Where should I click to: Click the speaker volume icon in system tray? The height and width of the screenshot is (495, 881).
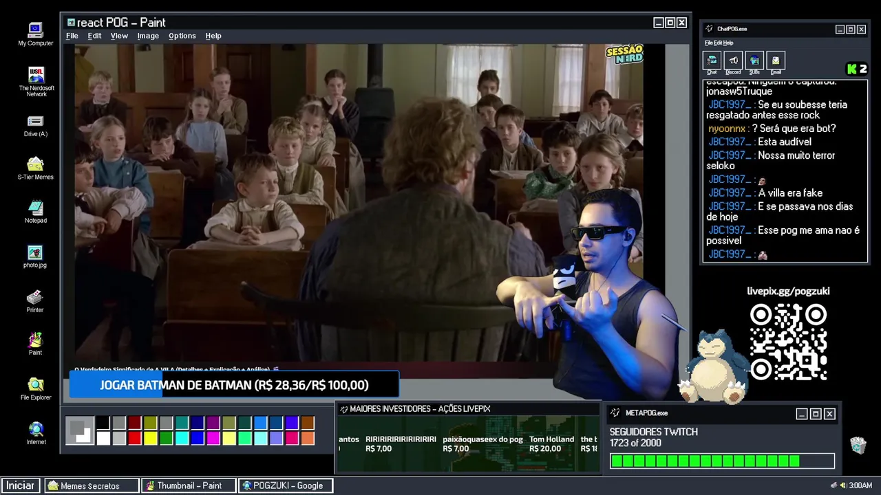click(843, 485)
